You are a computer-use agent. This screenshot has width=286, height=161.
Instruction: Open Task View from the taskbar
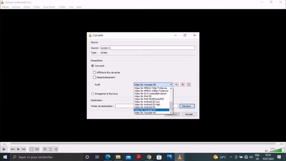(x=97, y=157)
